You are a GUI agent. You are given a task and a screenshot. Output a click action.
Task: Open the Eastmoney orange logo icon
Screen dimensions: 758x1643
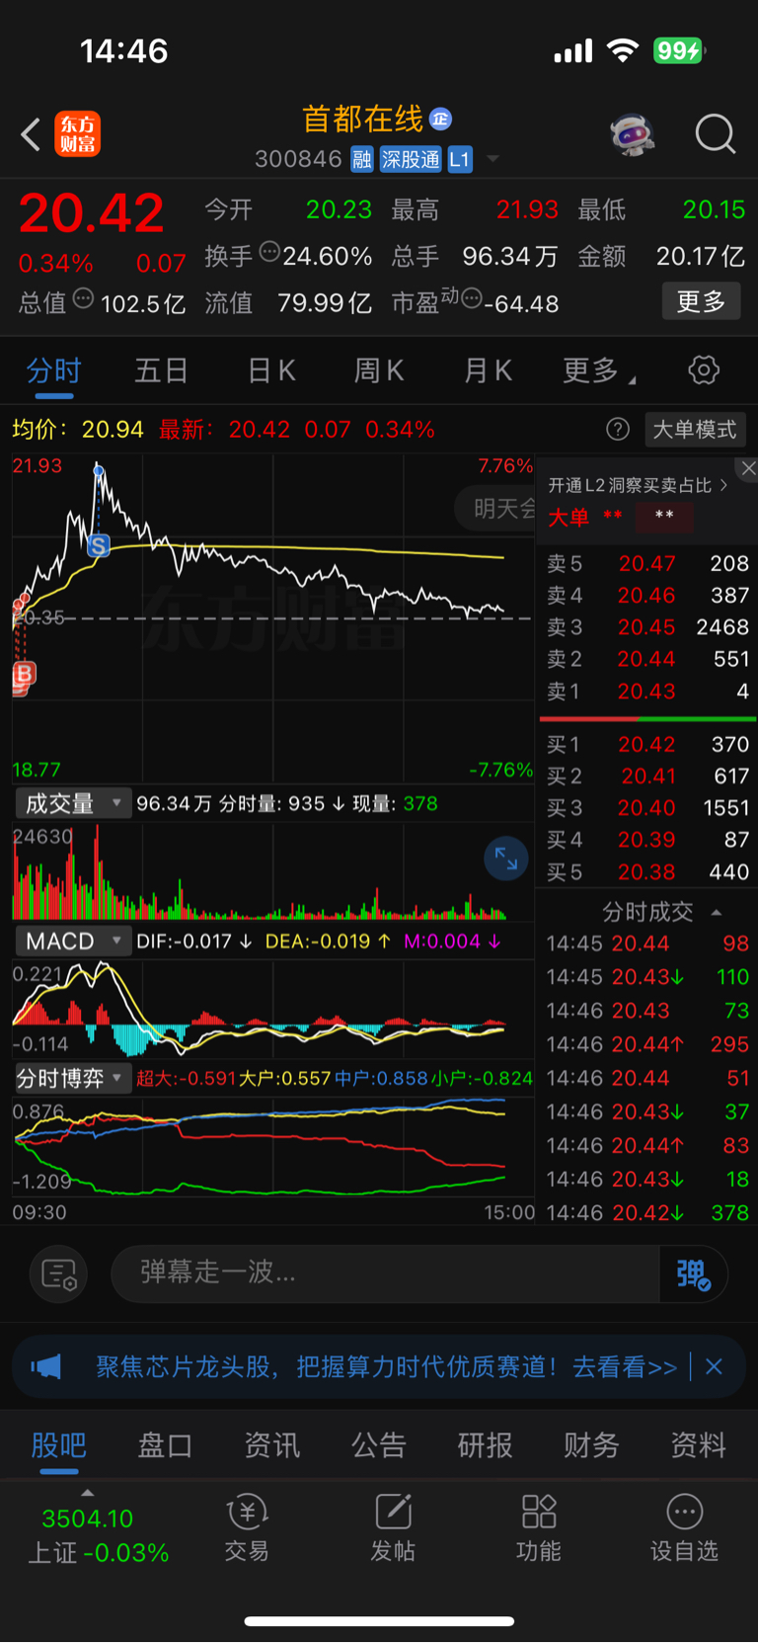coord(78,134)
